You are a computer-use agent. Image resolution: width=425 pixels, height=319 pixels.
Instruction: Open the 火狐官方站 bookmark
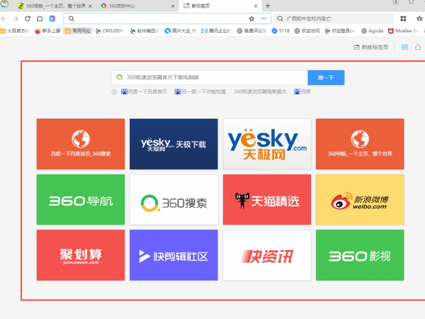pyautogui.click(x=15, y=31)
